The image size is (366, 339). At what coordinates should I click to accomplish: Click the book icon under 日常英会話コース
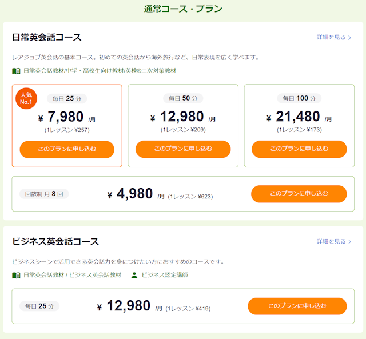point(16,71)
